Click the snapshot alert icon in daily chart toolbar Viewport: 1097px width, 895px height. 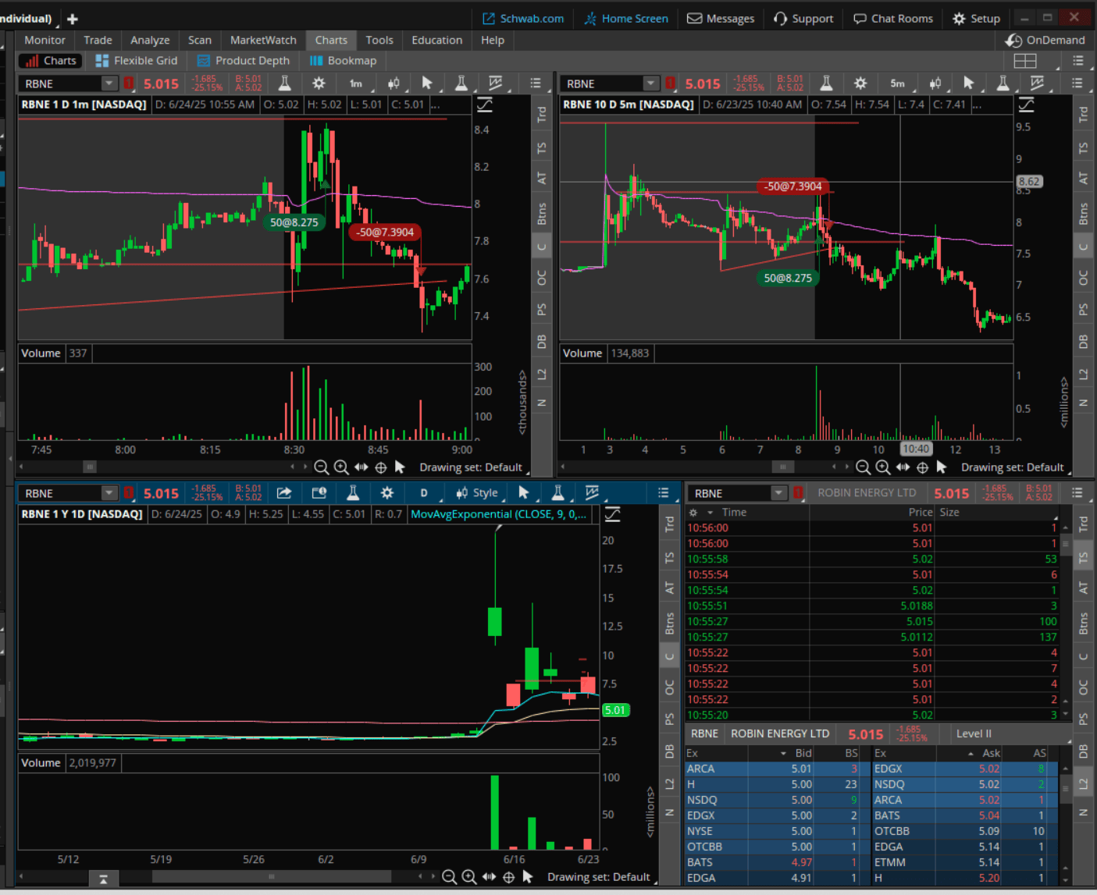[x=319, y=493]
